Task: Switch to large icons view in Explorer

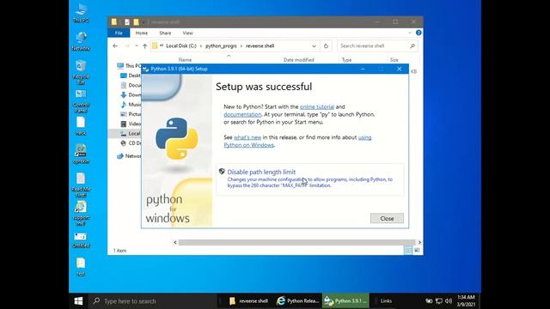Action: 417,250
